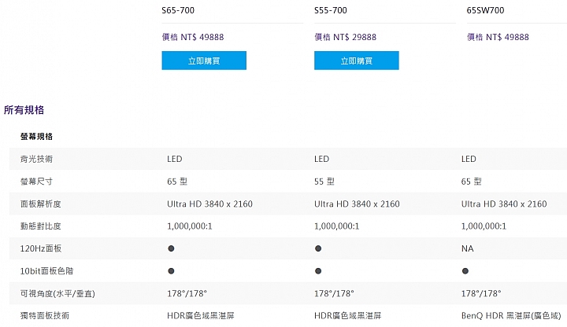This screenshot has width=567, height=327.
Task: Click the 獨特面板技術 row label
Action: (x=44, y=315)
